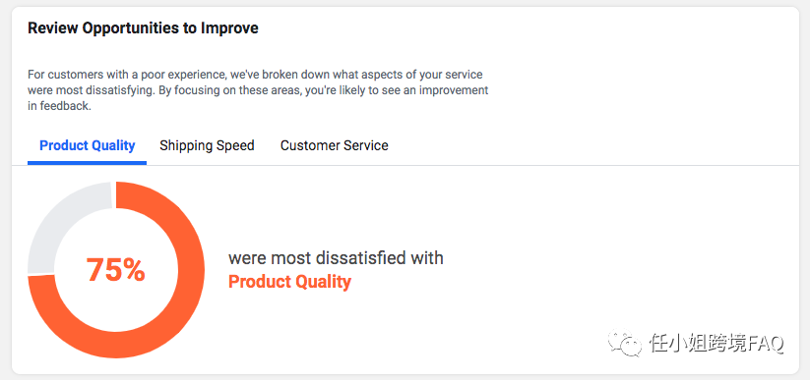
Task: Click the 'were most dissatisfied with' text
Action: click(x=336, y=257)
